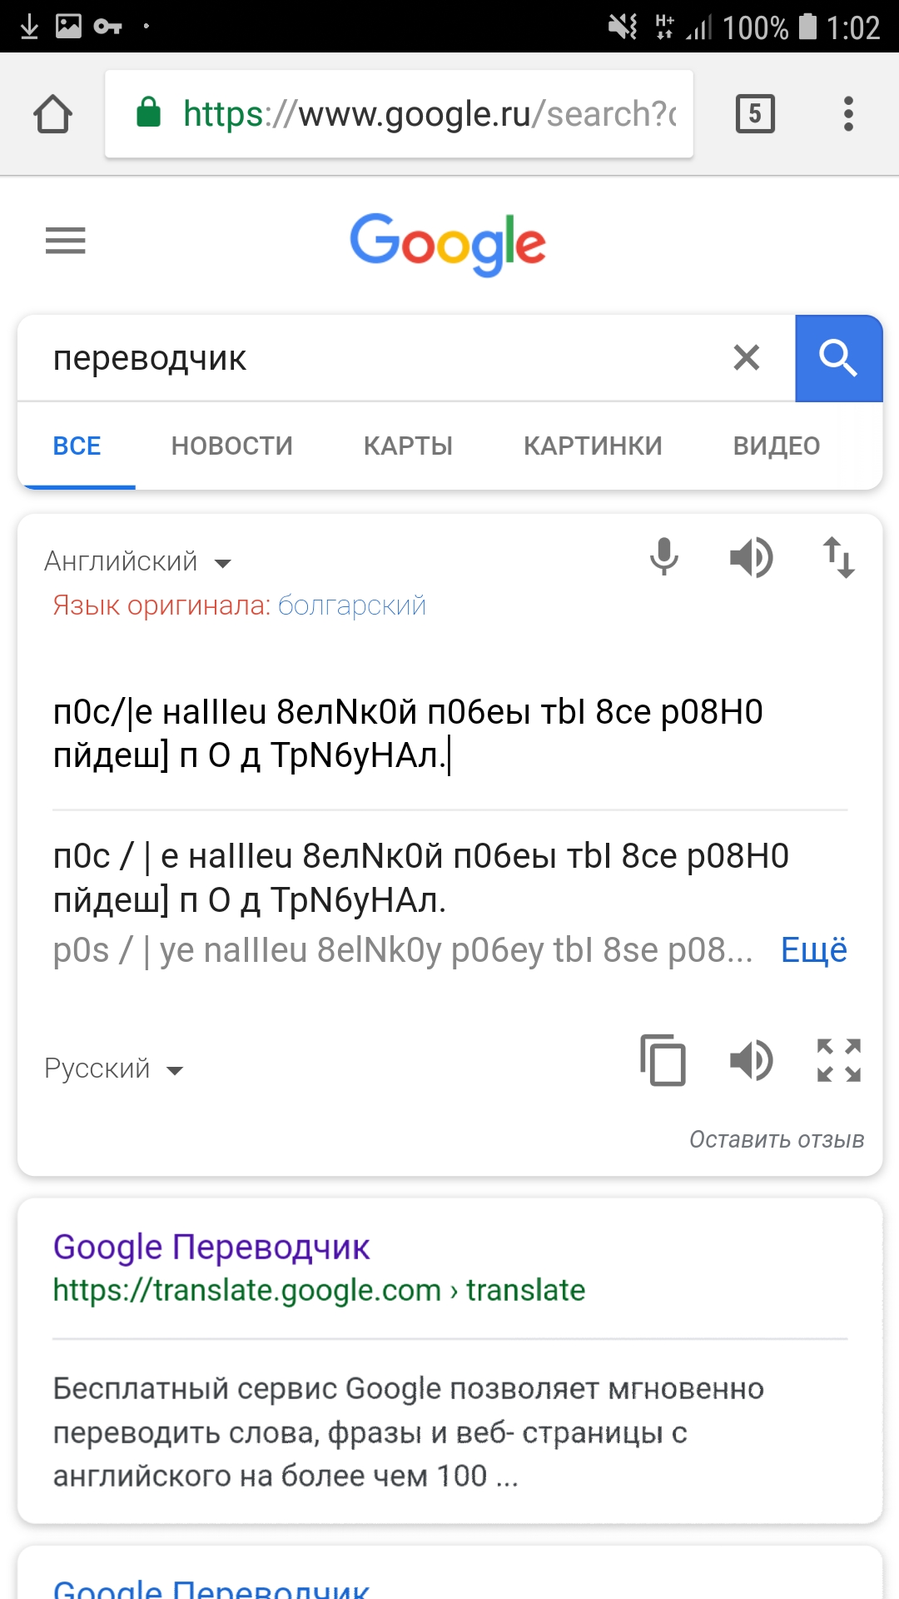899x1599 pixels.
Task: Open the browser three-dot menu
Action: 848,114
